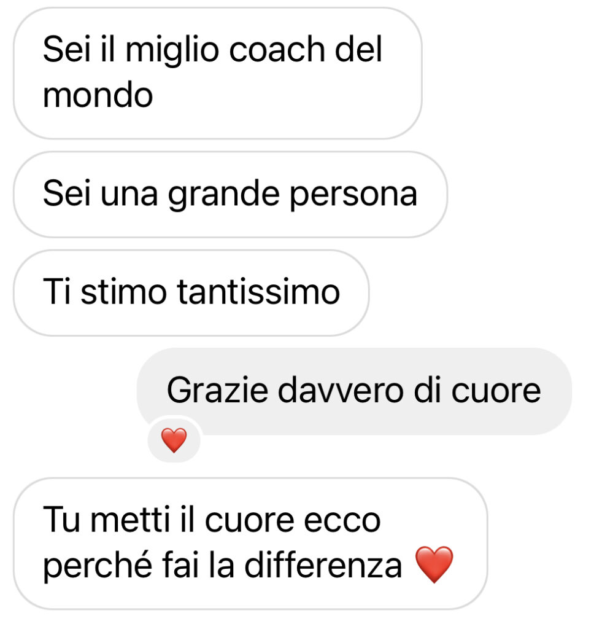This screenshot has height=629, width=594.
Task: Click the word 'davvero' in the gray bubble
Action: (x=341, y=390)
